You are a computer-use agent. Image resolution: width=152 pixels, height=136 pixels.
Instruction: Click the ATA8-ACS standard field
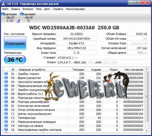point(102,58)
